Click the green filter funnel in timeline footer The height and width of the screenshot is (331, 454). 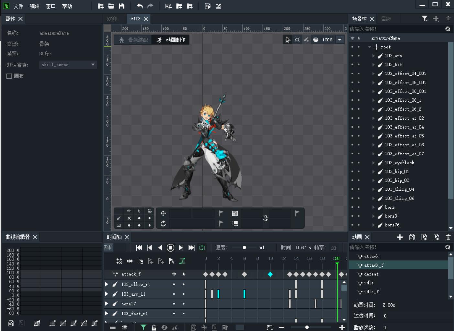(143, 327)
